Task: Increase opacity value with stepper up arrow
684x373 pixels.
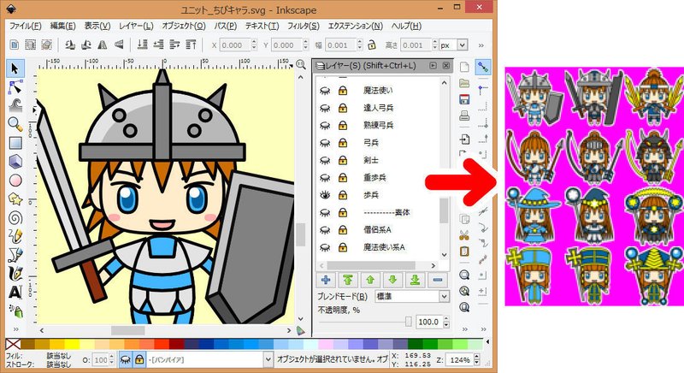Action: click(x=445, y=319)
